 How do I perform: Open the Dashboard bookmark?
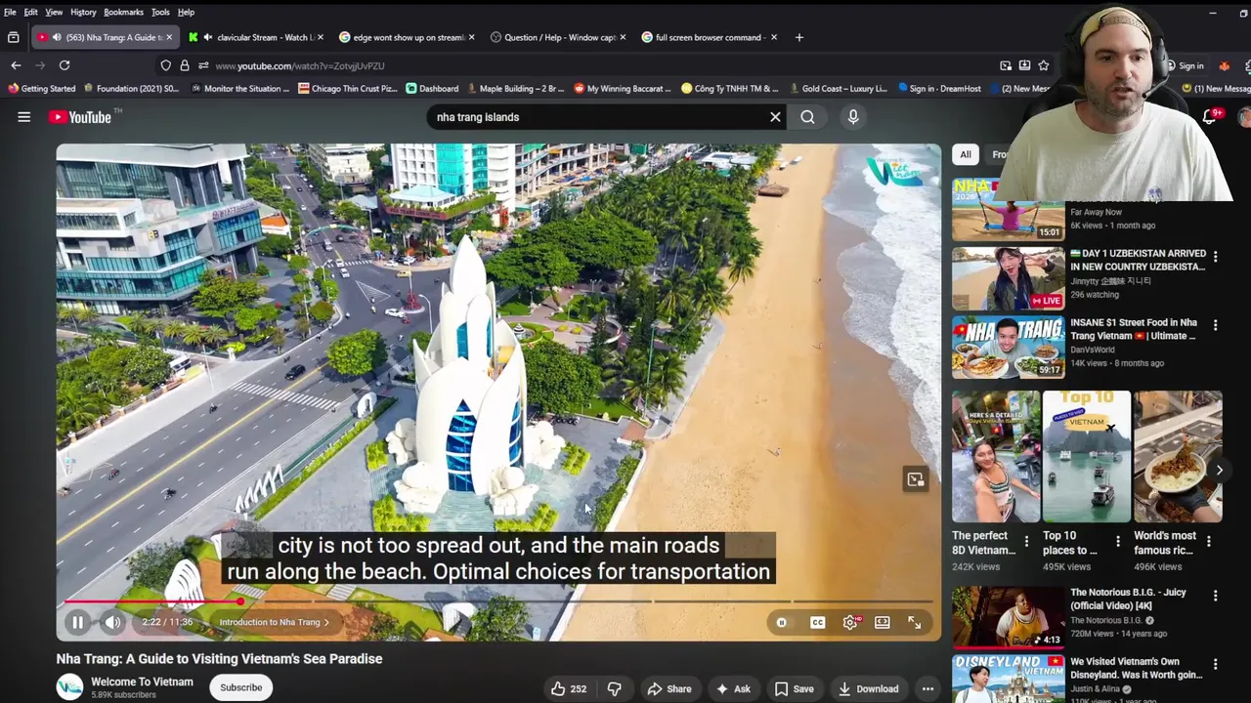tap(432, 89)
